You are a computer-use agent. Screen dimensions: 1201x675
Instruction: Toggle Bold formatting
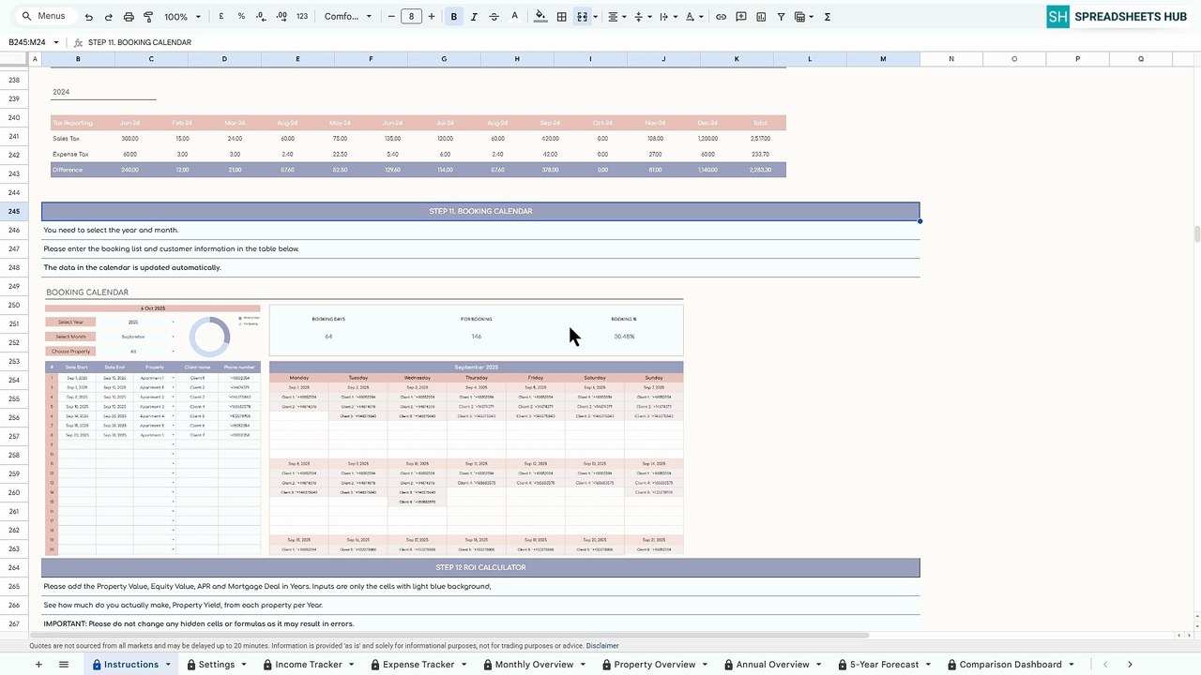point(454,17)
